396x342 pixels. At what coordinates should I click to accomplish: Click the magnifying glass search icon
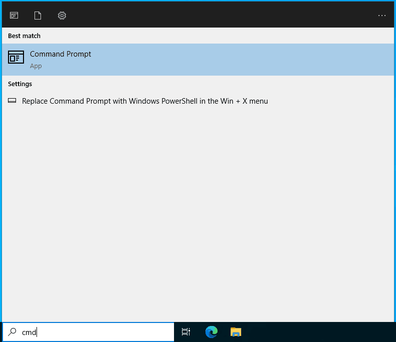point(12,332)
